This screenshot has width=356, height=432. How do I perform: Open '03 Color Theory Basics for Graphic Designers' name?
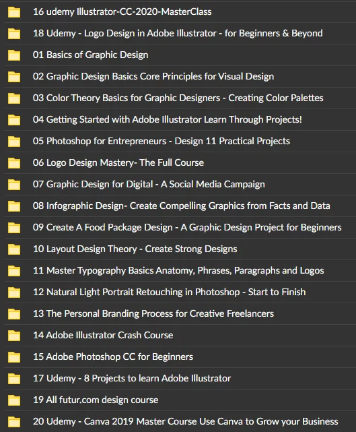click(x=178, y=98)
